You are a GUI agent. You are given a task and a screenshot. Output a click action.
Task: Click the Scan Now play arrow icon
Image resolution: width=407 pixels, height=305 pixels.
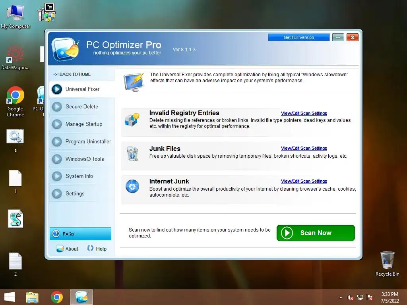click(x=287, y=233)
